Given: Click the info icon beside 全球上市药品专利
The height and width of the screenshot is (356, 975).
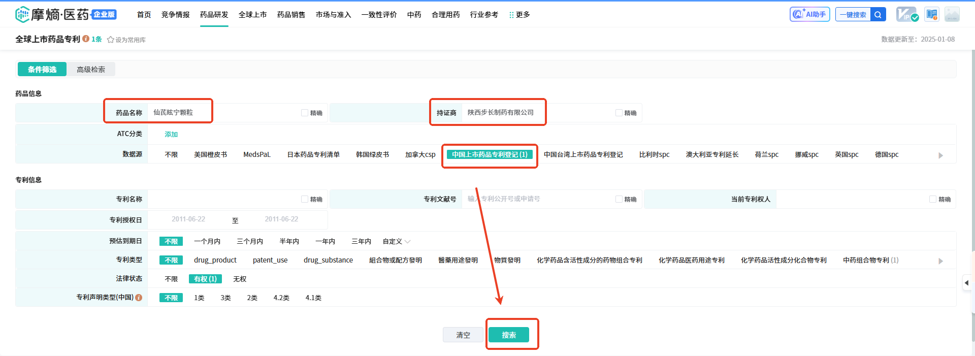Looking at the screenshot, I should pos(86,39).
